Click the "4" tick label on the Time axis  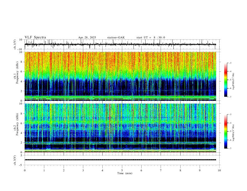pos(102,170)
